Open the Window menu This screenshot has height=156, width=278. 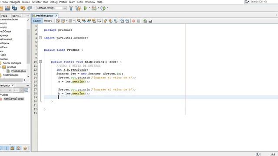coord(90,2)
